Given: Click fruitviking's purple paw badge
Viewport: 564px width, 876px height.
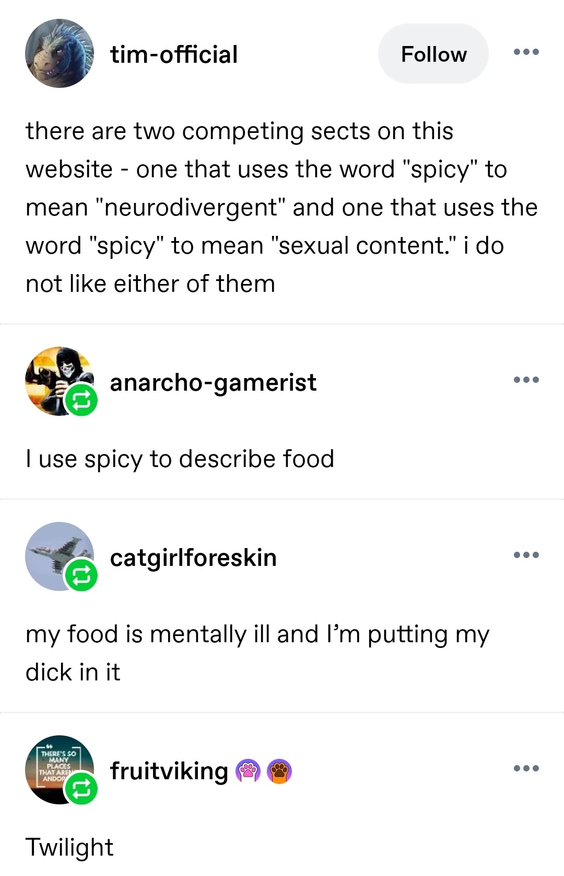Looking at the screenshot, I should 248,771.
